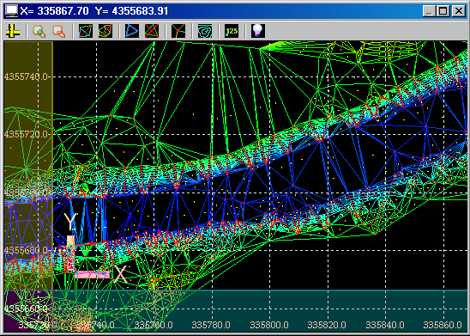Toggle point elevation labels 125 icon
Screen dimensions: 470x336
click(x=231, y=31)
